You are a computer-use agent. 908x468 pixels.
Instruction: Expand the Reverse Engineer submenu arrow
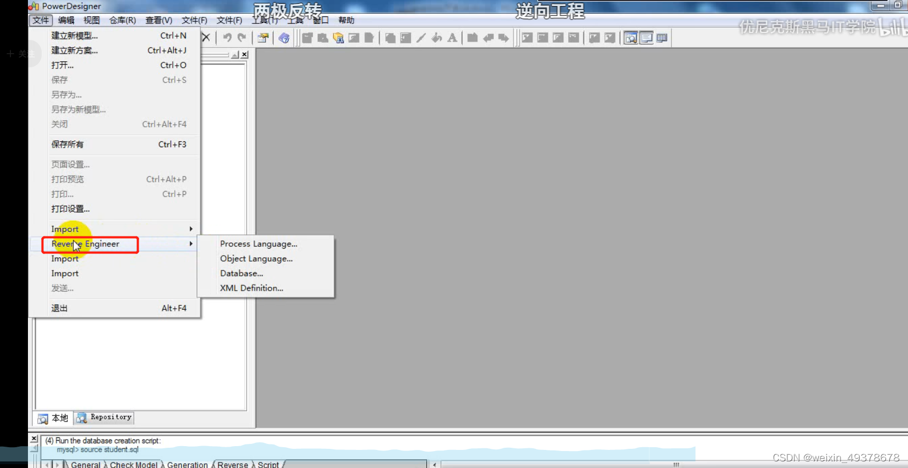(x=191, y=244)
